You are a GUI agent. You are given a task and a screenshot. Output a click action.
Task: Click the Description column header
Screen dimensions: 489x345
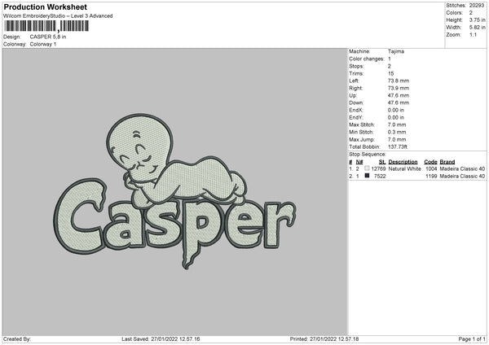click(x=403, y=162)
